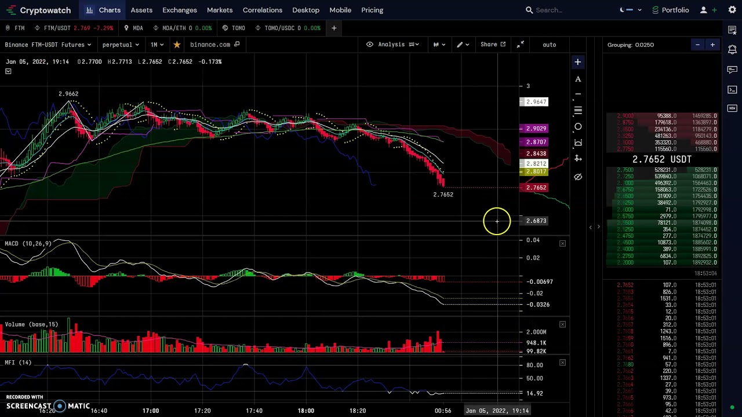
Task: Select the FTM/USDT market tab
Action: point(74,28)
